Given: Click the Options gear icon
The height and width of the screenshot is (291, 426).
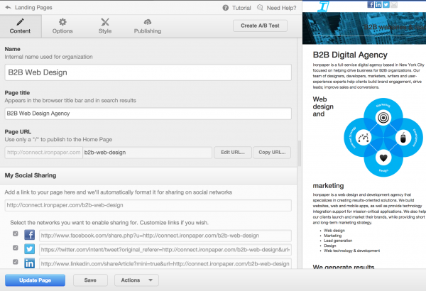Looking at the screenshot, I should (62, 22).
